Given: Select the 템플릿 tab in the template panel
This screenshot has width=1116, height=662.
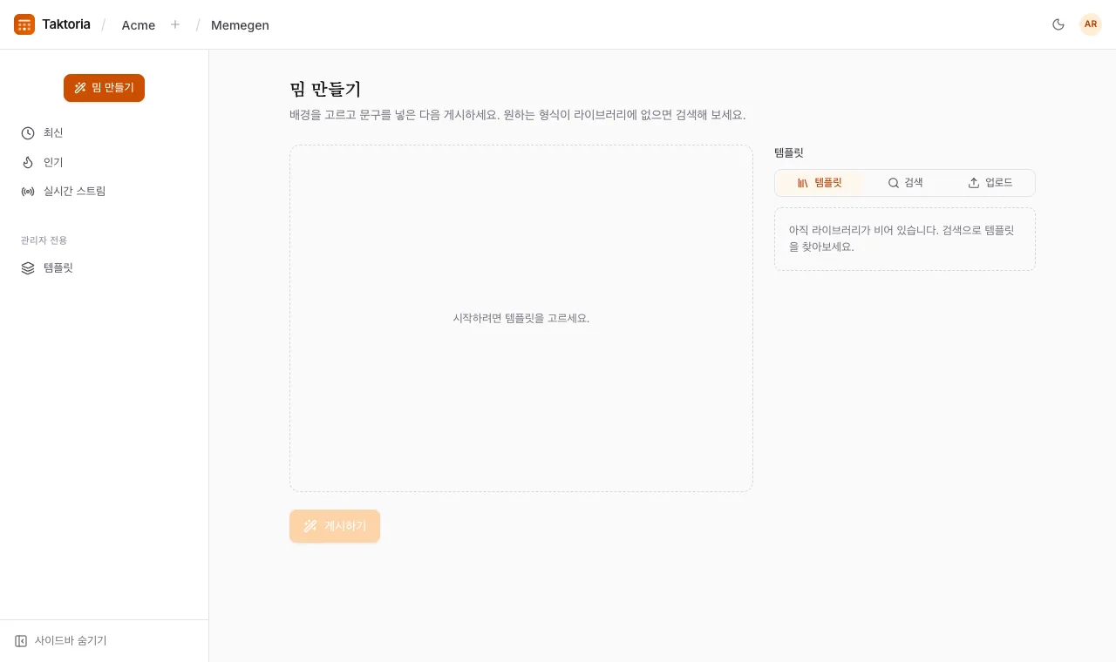Looking at the screenshot, I should pyautogui.click(x=820, y=183).
